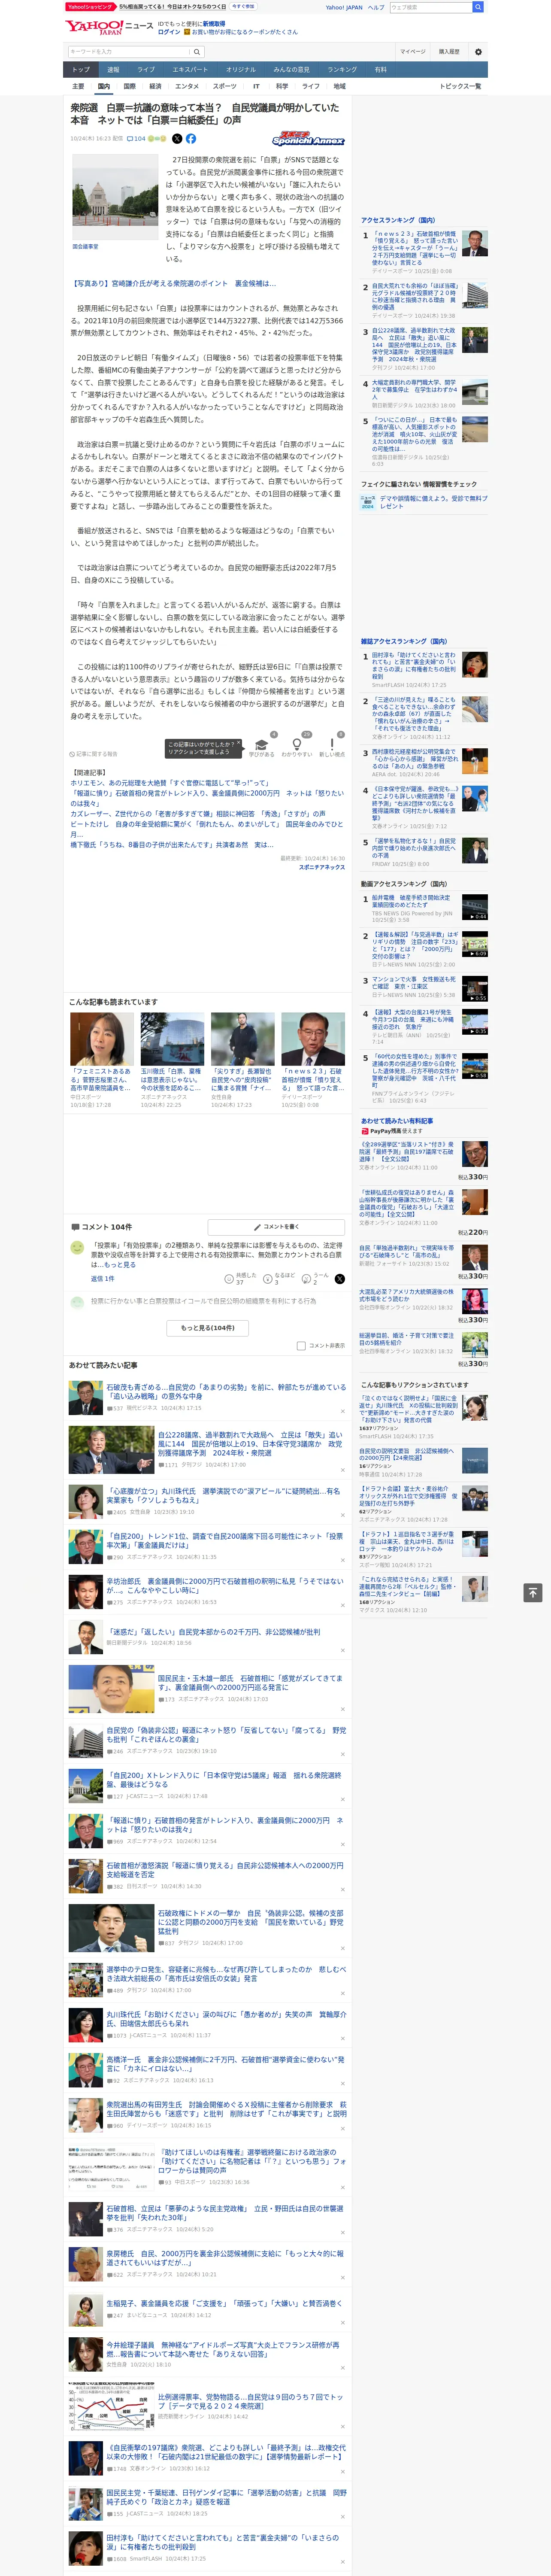Select the ランキング tab
Image resolution: width=551 pixels, height=2576 pixels.
(342, 70)
